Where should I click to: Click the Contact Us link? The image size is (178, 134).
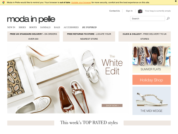(115, 11)
